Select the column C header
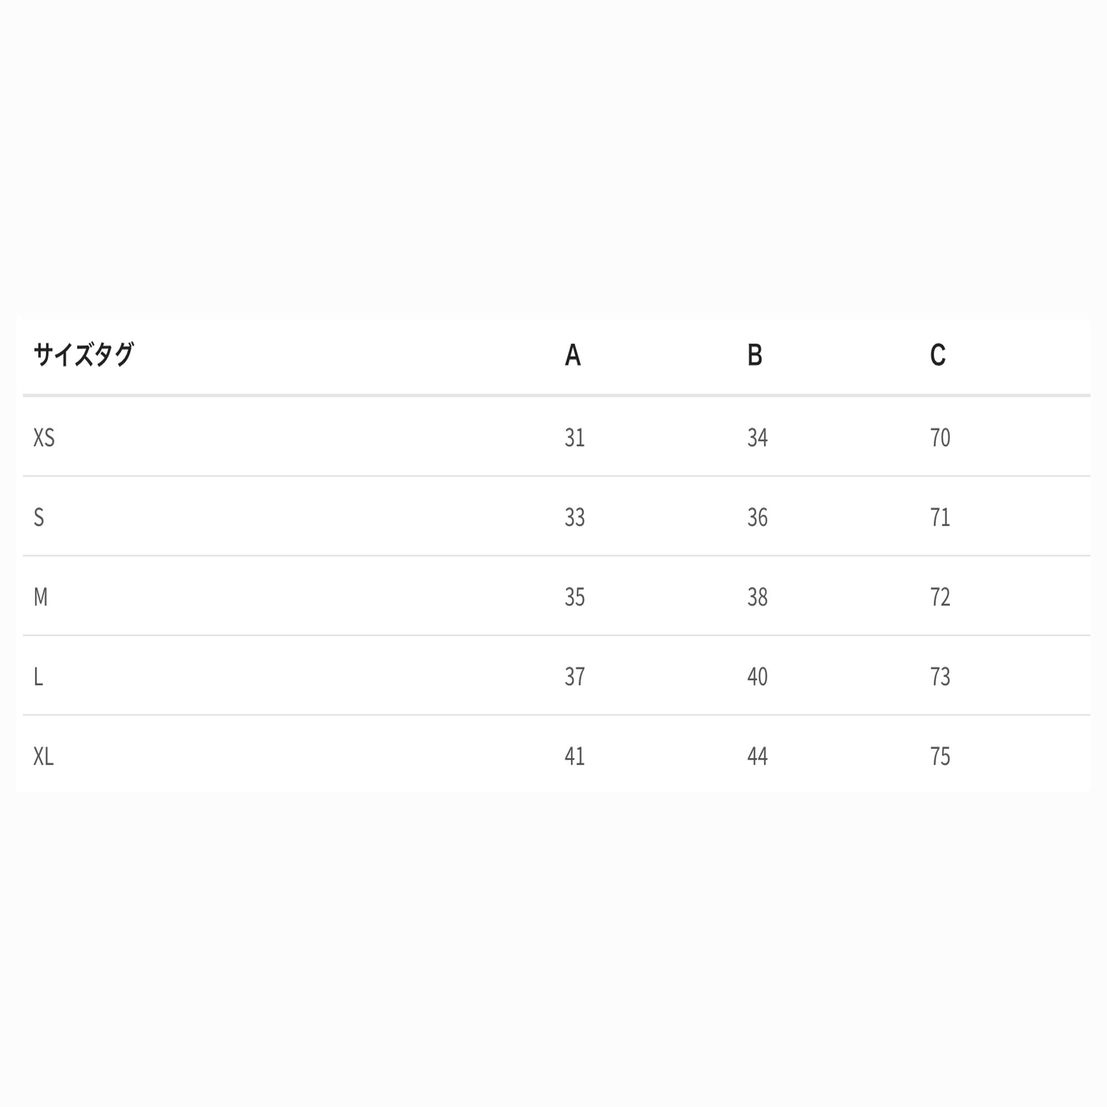This screenshot has height=1107, width=1107. pos(938,355)
